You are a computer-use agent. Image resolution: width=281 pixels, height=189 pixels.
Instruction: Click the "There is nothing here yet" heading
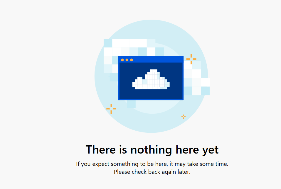[152, 150]
